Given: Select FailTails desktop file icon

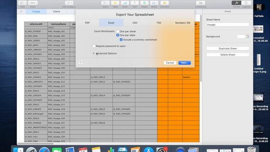Looking at the screenshot, I should 259,8.
